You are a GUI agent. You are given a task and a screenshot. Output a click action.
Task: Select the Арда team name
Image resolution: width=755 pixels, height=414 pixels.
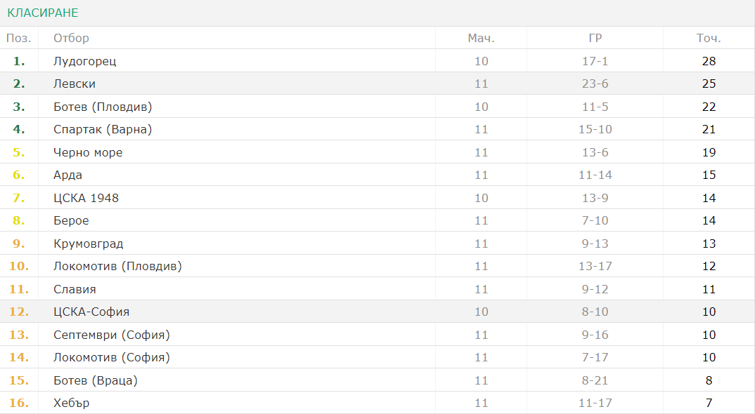pyautogui.click(x=67, y=175)
